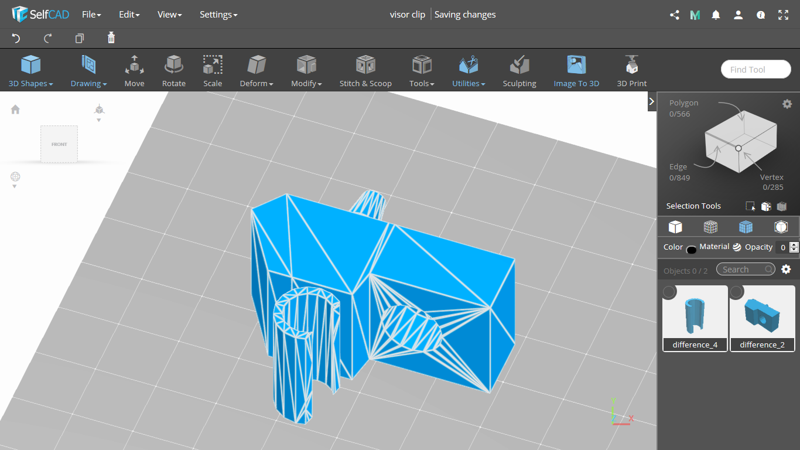Select the difference_4 object thumbnail
The image size is (800, 450).
(x=695, y=318)
